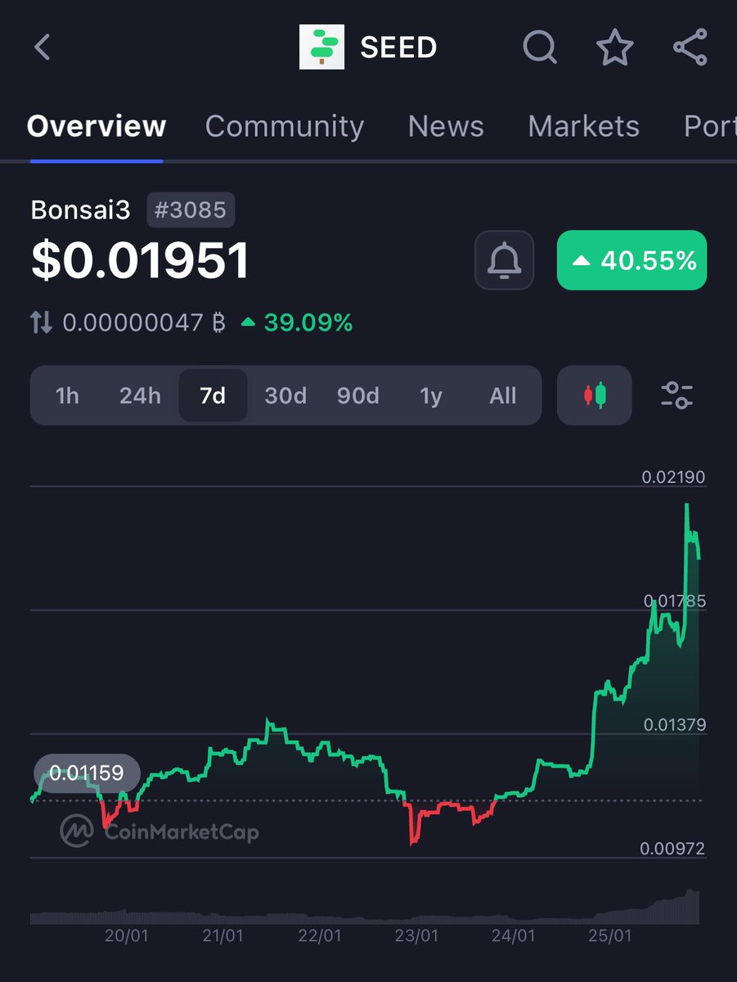Tap the price peak on chart line
737x982 pixels.
click(687, 506)
